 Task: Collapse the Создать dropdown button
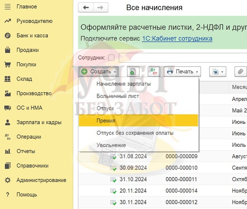[99, 71]
